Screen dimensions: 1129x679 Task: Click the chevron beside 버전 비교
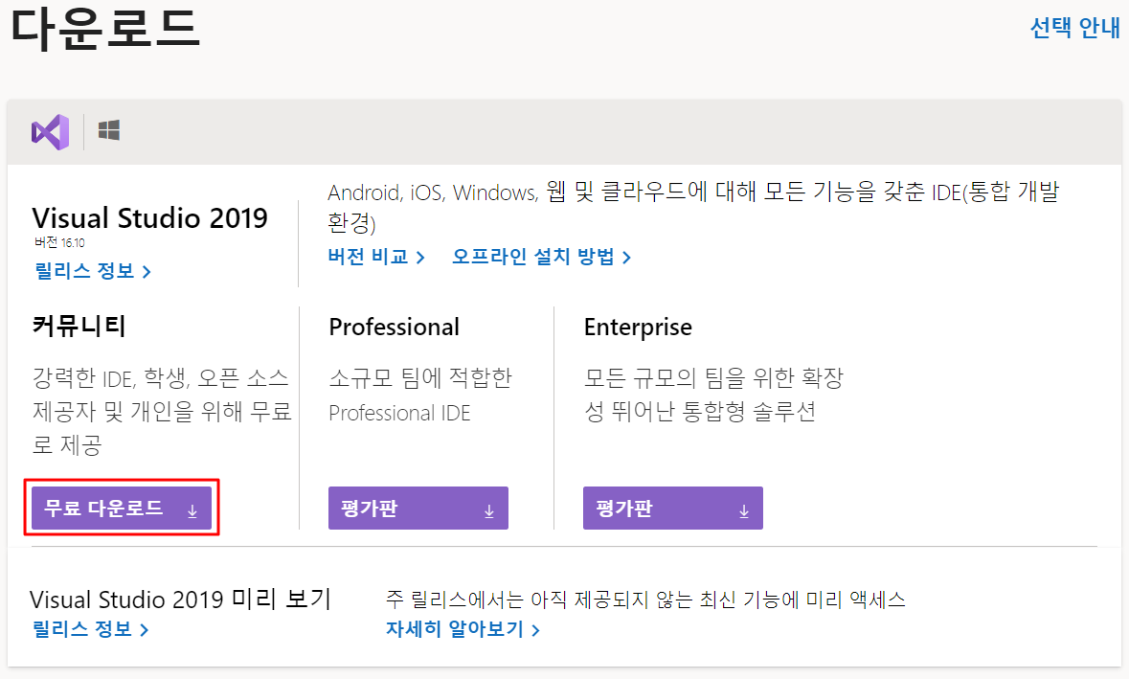(x=419, y=258)
